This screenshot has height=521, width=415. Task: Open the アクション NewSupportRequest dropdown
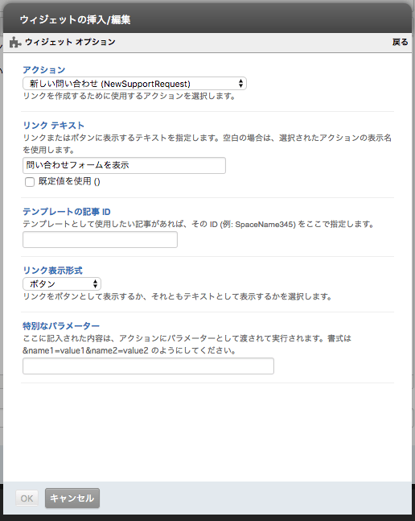coord(134,84)
